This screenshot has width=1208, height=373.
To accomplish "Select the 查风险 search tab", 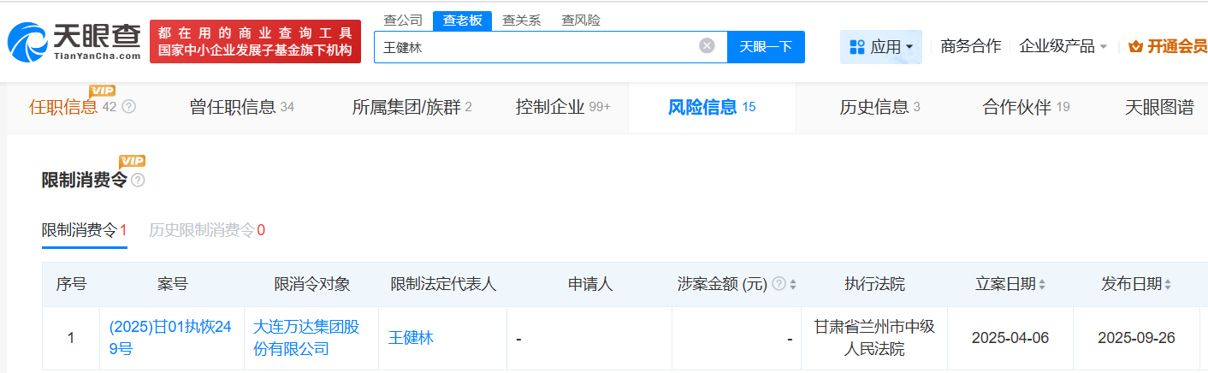I will (x=580, y=20).
